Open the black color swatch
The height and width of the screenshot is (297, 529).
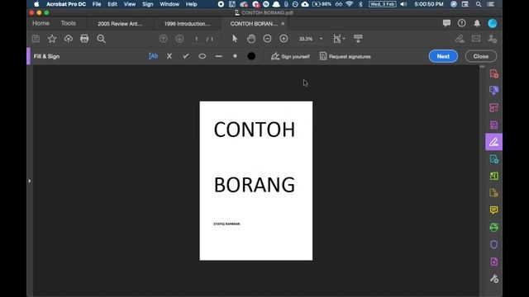click(251, 56)
